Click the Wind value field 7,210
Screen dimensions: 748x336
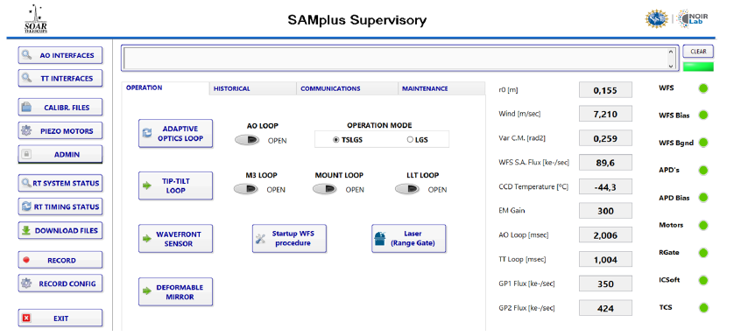605,114
